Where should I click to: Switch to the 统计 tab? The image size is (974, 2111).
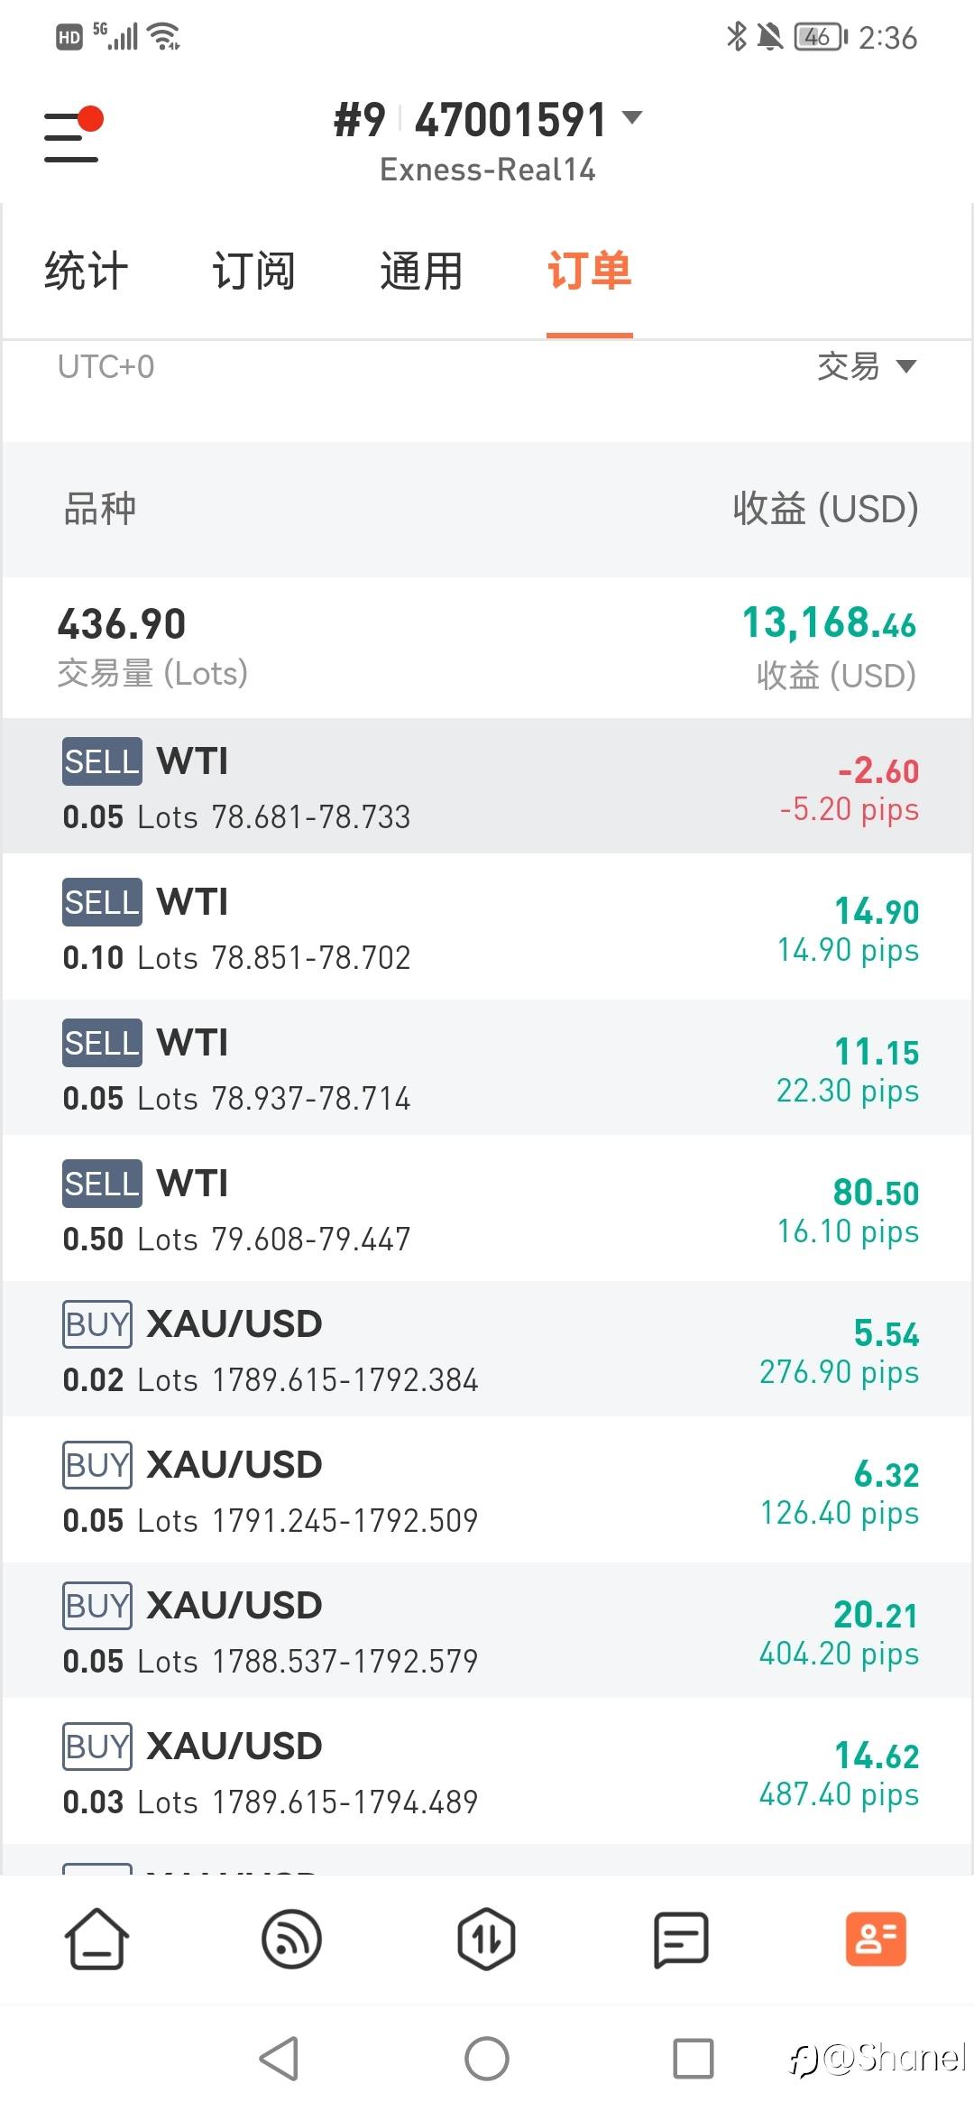[87, 271]
